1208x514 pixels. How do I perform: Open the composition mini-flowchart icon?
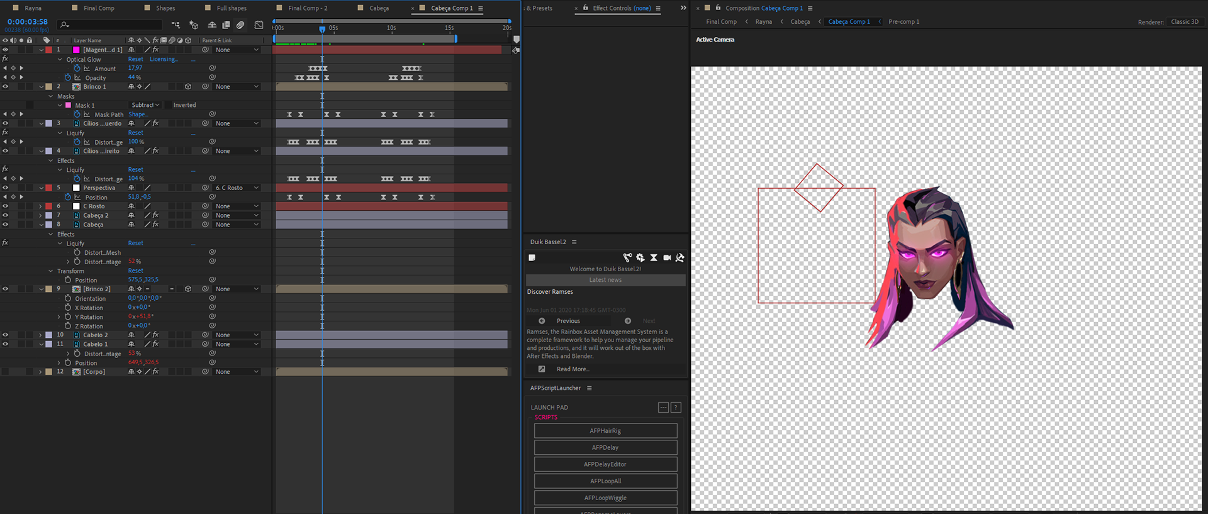click(x=176, y=25)
